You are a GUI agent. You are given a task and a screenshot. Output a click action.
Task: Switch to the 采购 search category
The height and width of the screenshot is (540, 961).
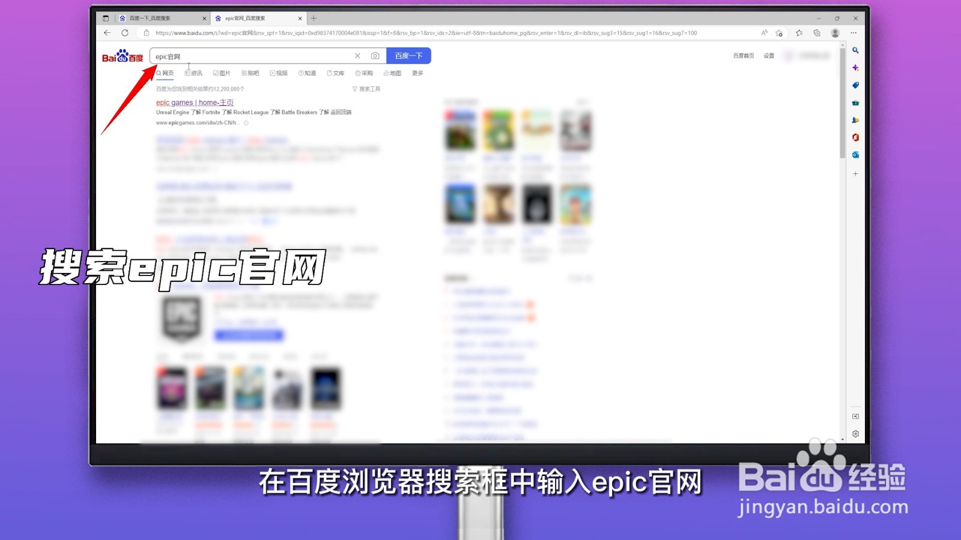tap(364, 73)
